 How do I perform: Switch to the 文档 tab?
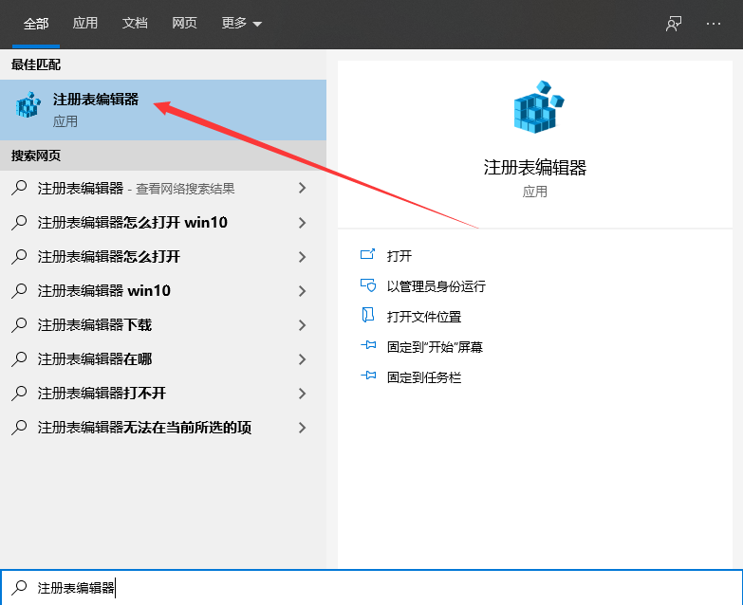point(135,24)
